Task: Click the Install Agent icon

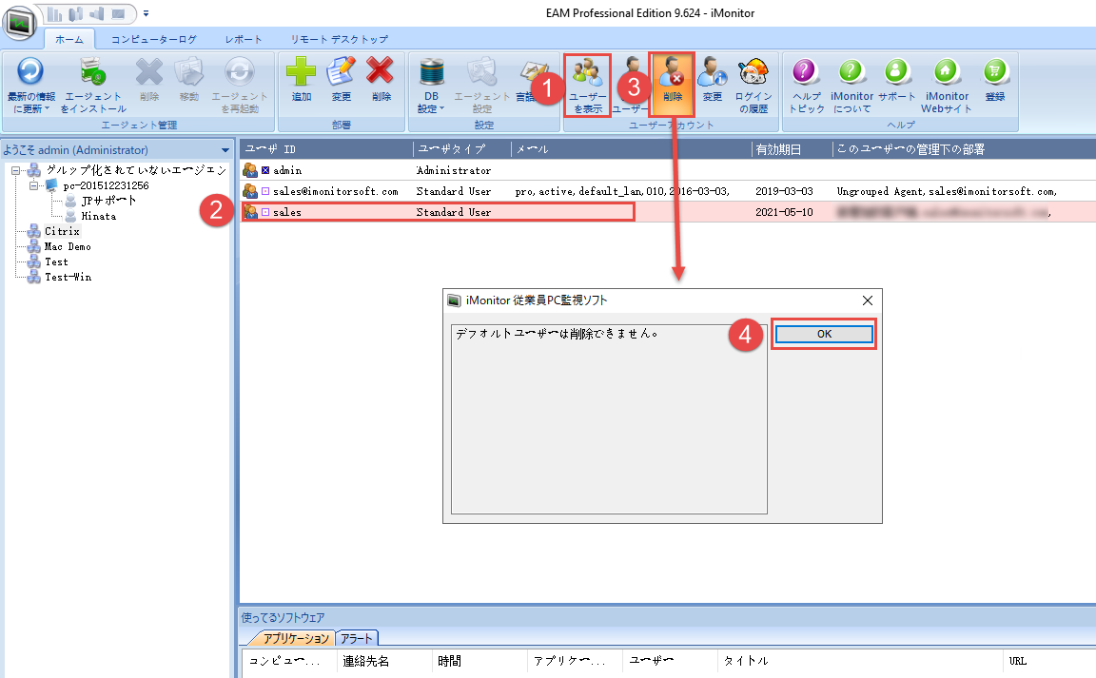Action: [93, 71]
